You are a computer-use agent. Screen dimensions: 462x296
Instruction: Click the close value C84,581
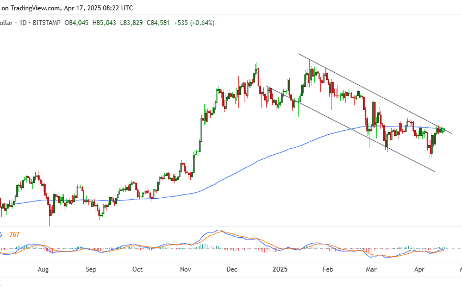(x=158, y=23)
